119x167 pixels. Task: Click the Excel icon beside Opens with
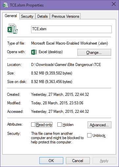point(34,52)
